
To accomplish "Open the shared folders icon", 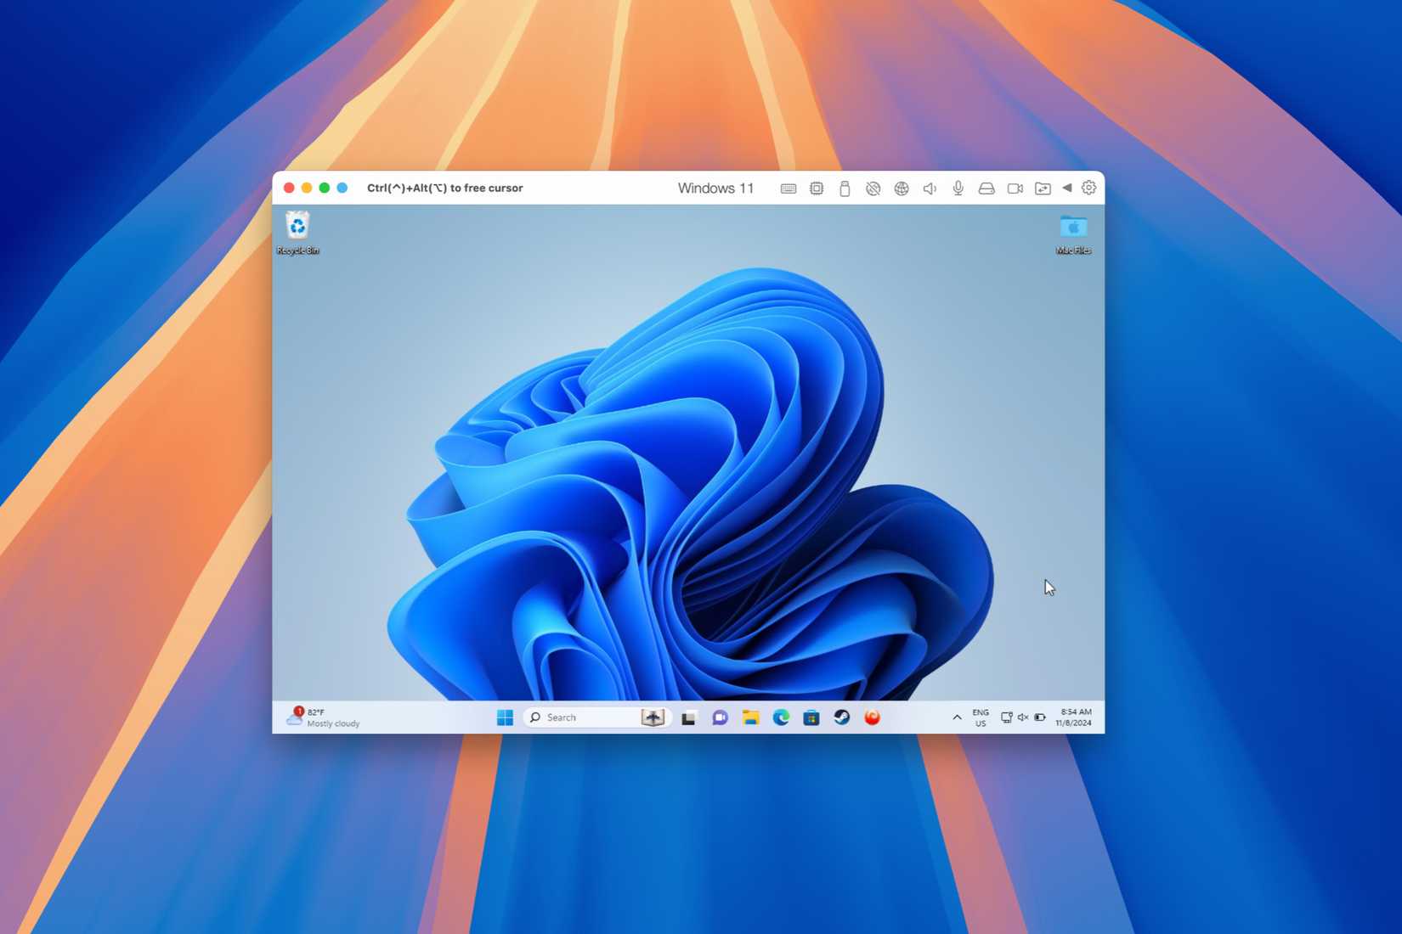I will tap(1043, 188).
